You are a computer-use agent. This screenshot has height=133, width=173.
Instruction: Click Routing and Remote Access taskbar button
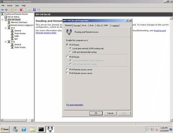50,129
